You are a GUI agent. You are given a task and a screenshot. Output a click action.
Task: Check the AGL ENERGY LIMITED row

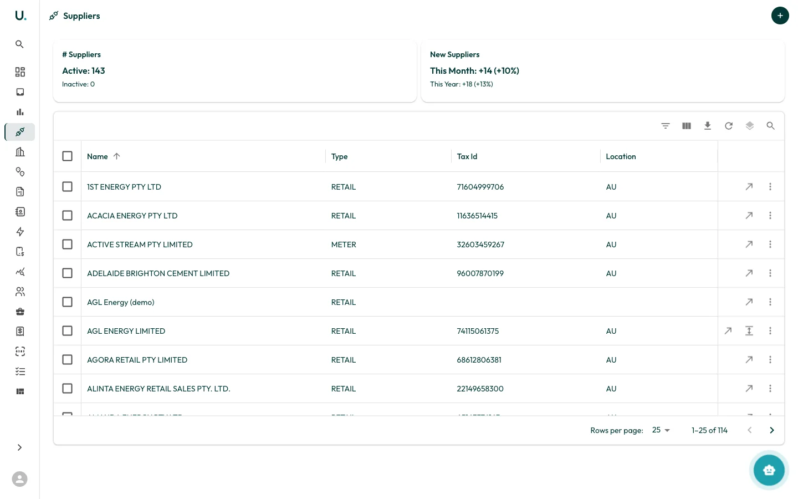(x=68, y=331)
